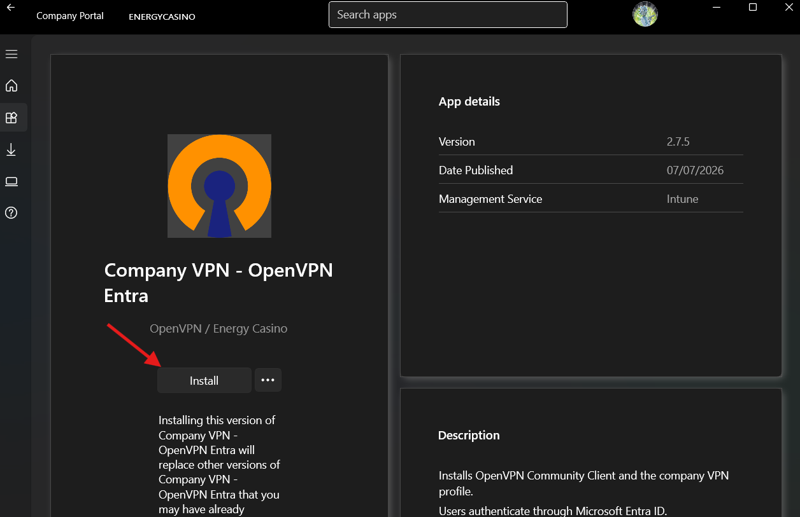The height and width of the screenshot is (517, 800).
Task: Minimize the Company Portal window
Action: [x=717, y=8]
